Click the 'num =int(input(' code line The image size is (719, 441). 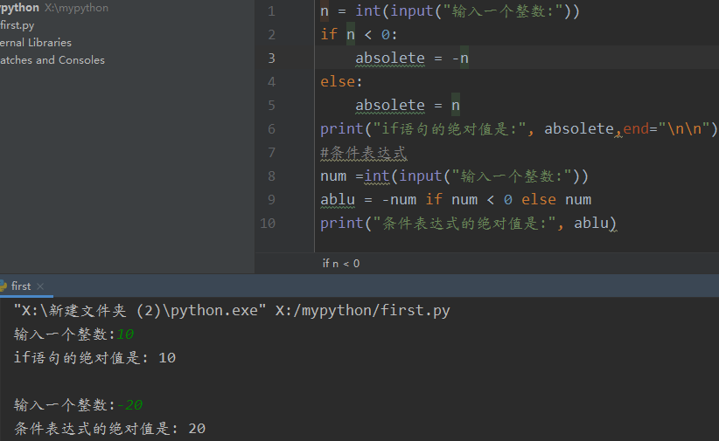[x=454, y=176]
